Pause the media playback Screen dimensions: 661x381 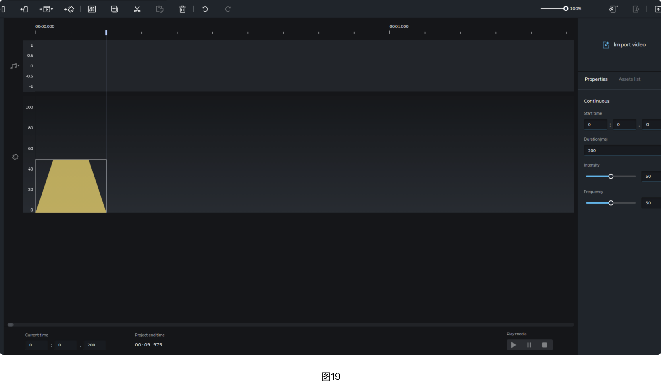[529, 345]
